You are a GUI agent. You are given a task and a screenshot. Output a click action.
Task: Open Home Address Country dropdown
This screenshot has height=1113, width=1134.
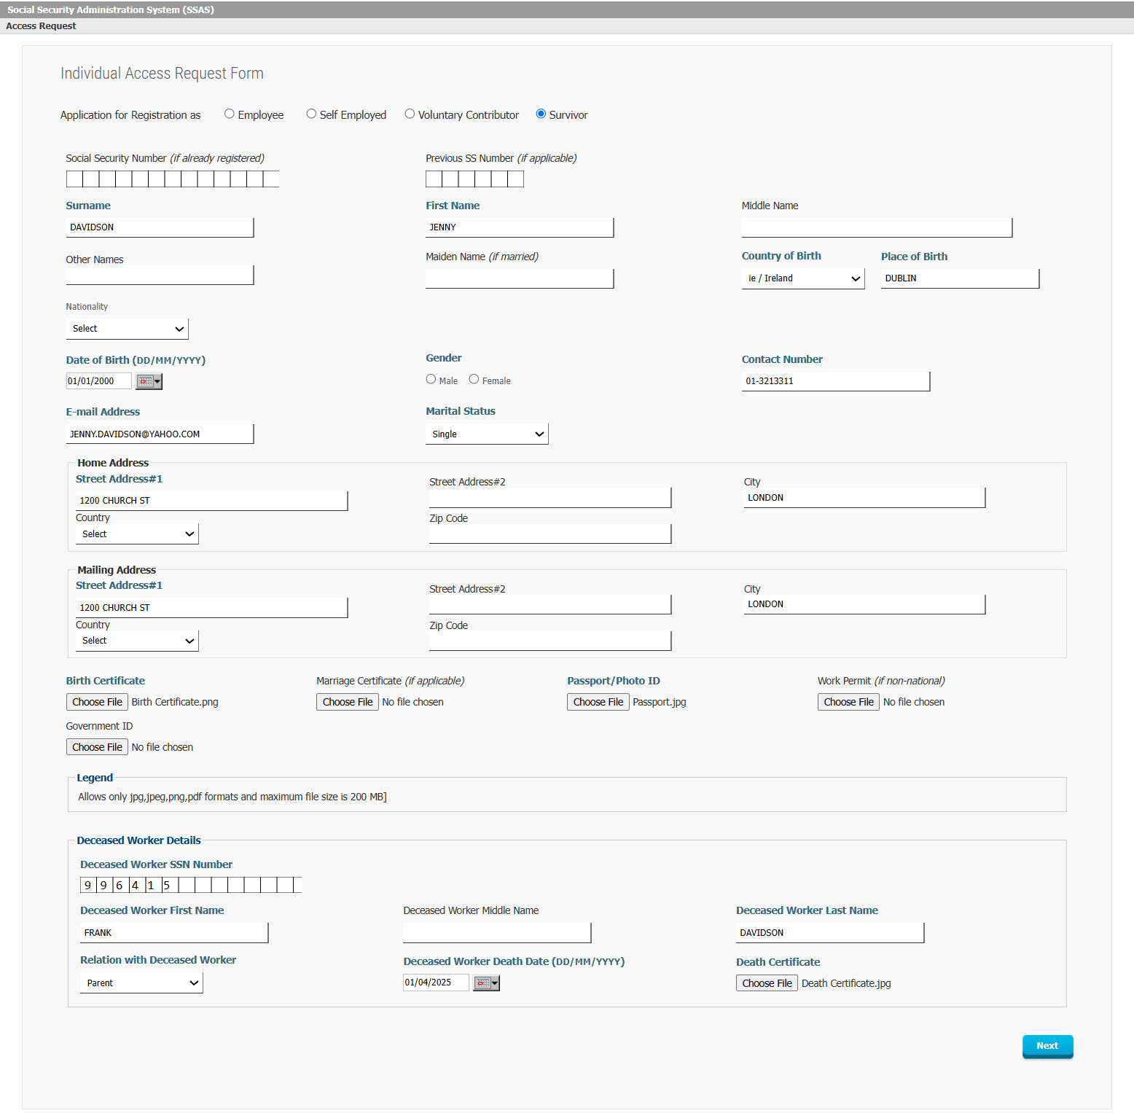[137, 534]
